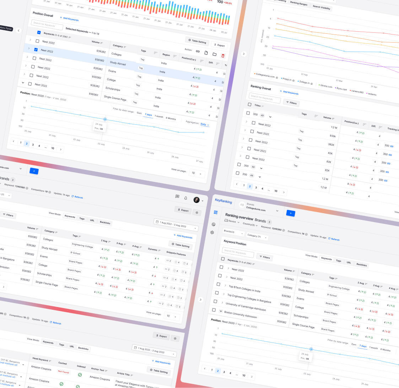Collapse the side panel with the left arrow button

tap(18, 31)
